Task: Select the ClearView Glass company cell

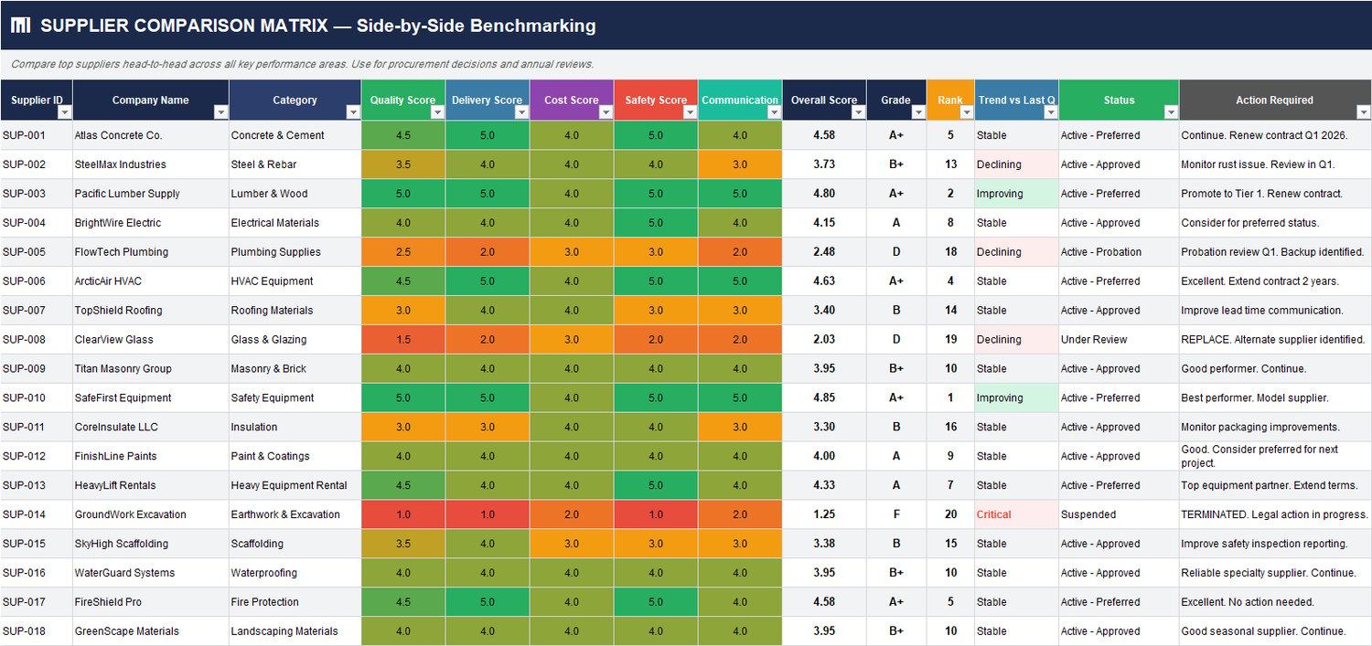Action: tap(151, 340)
